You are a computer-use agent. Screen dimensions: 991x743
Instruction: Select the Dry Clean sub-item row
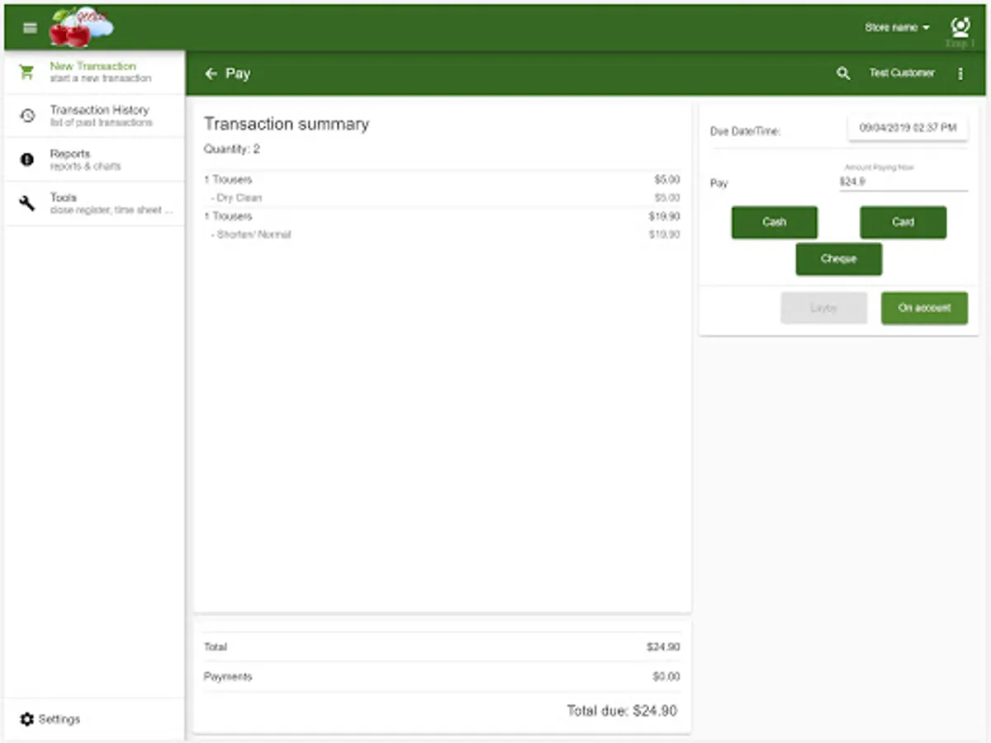point(442,198)
